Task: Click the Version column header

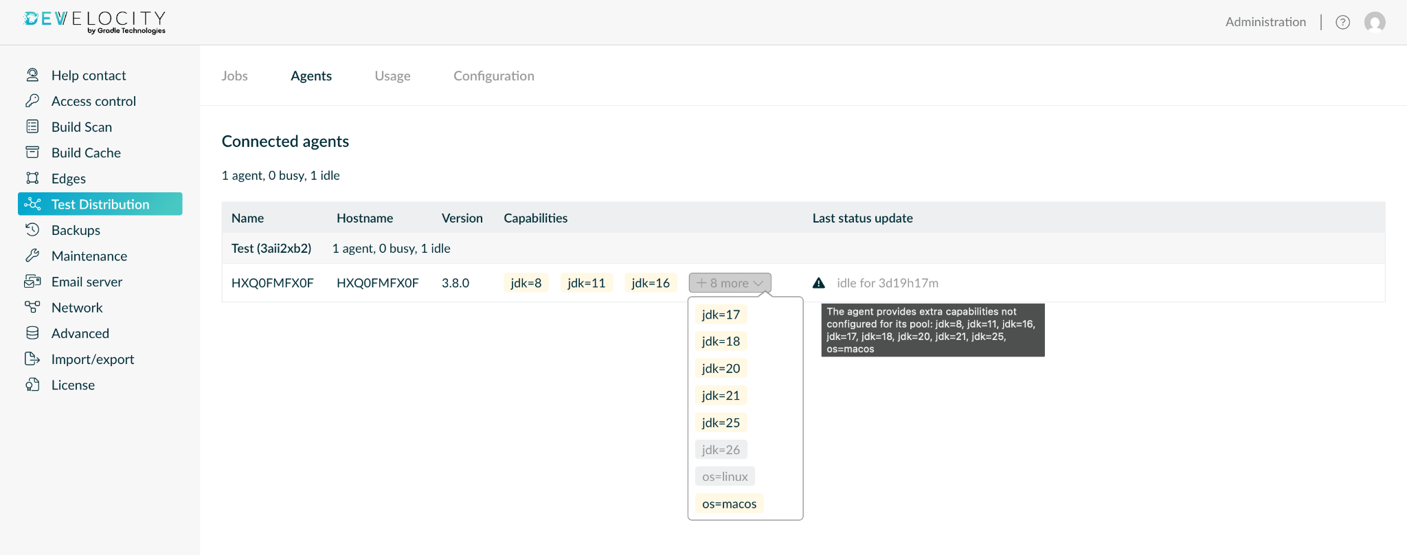Action: [462, 218]
